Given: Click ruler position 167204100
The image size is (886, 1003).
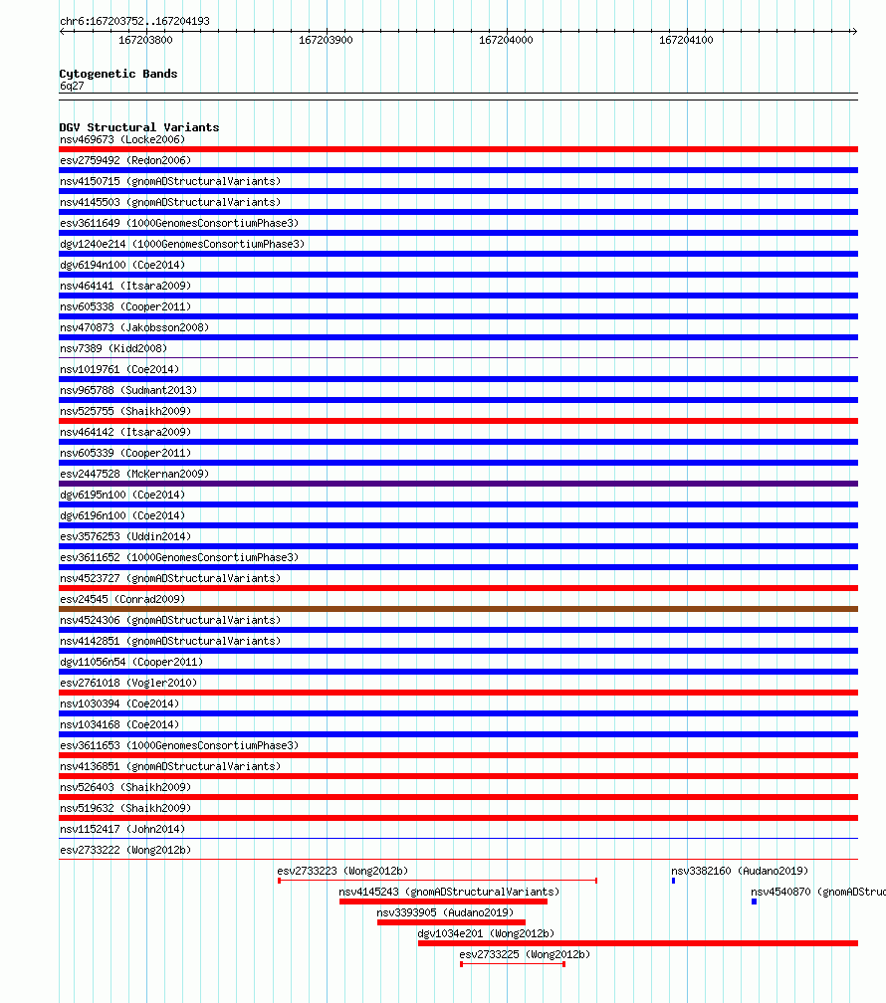Looking at the screenshot, I should 686,40.
